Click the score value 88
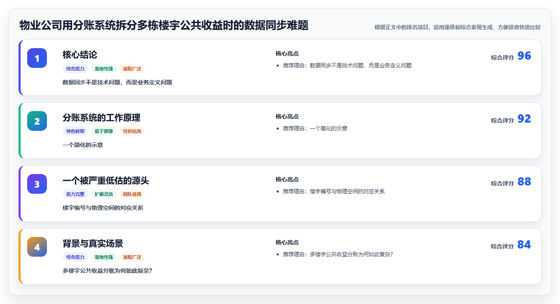Screen dimensions: 560x304 [x=524, y=182]
